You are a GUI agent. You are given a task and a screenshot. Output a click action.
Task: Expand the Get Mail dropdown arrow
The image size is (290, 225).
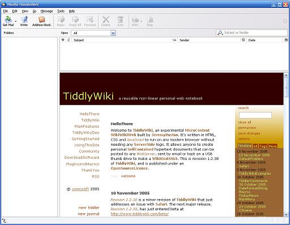point(16,21)
